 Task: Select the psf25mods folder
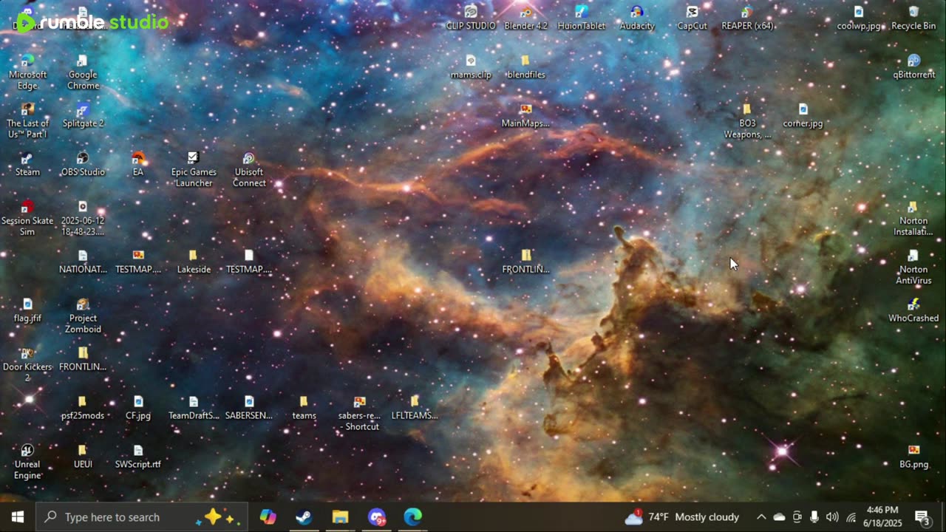83,408
